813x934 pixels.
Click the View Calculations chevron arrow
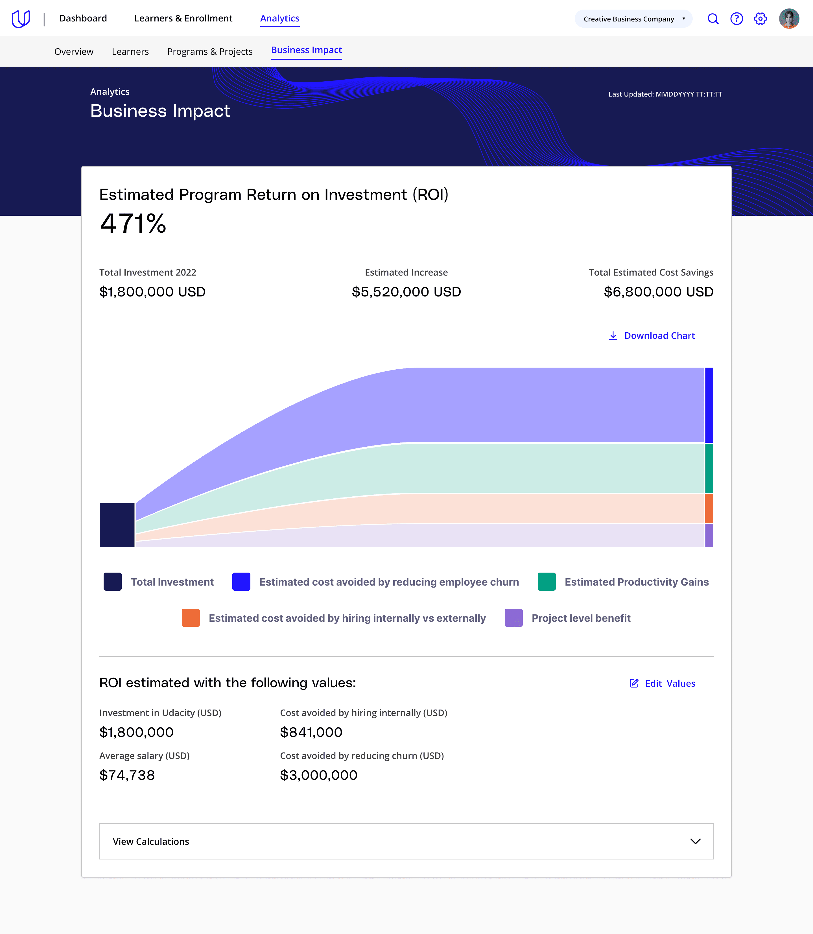(695, 841)
